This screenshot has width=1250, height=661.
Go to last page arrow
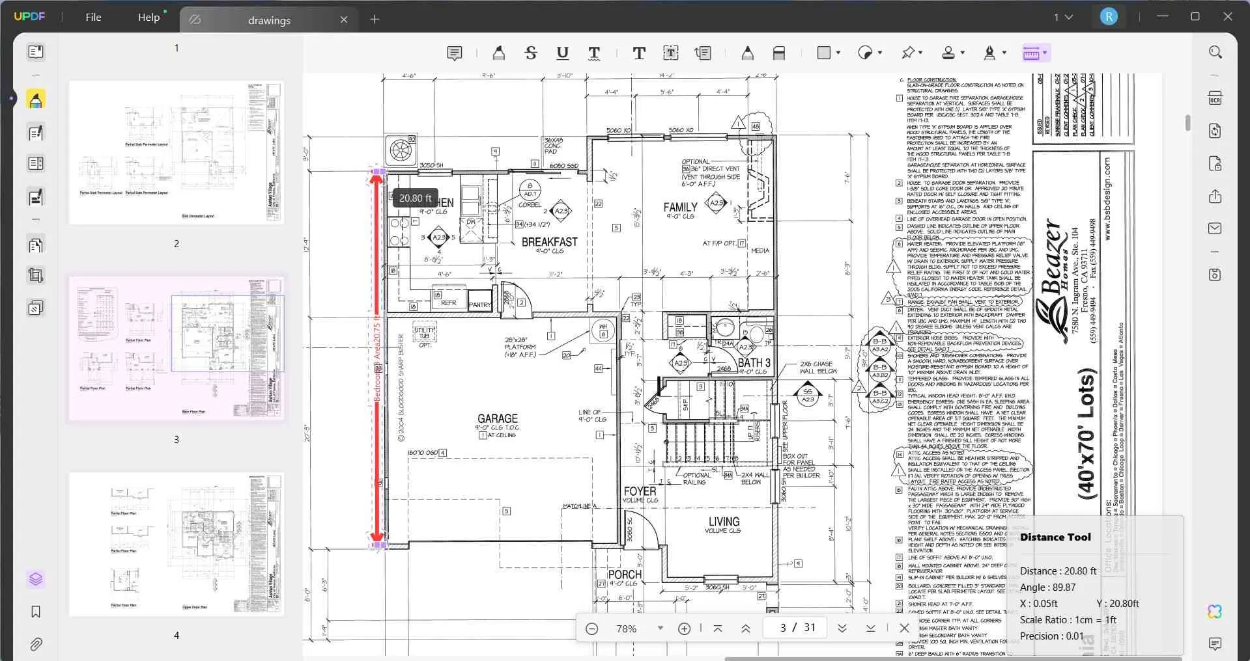[870, 628]
